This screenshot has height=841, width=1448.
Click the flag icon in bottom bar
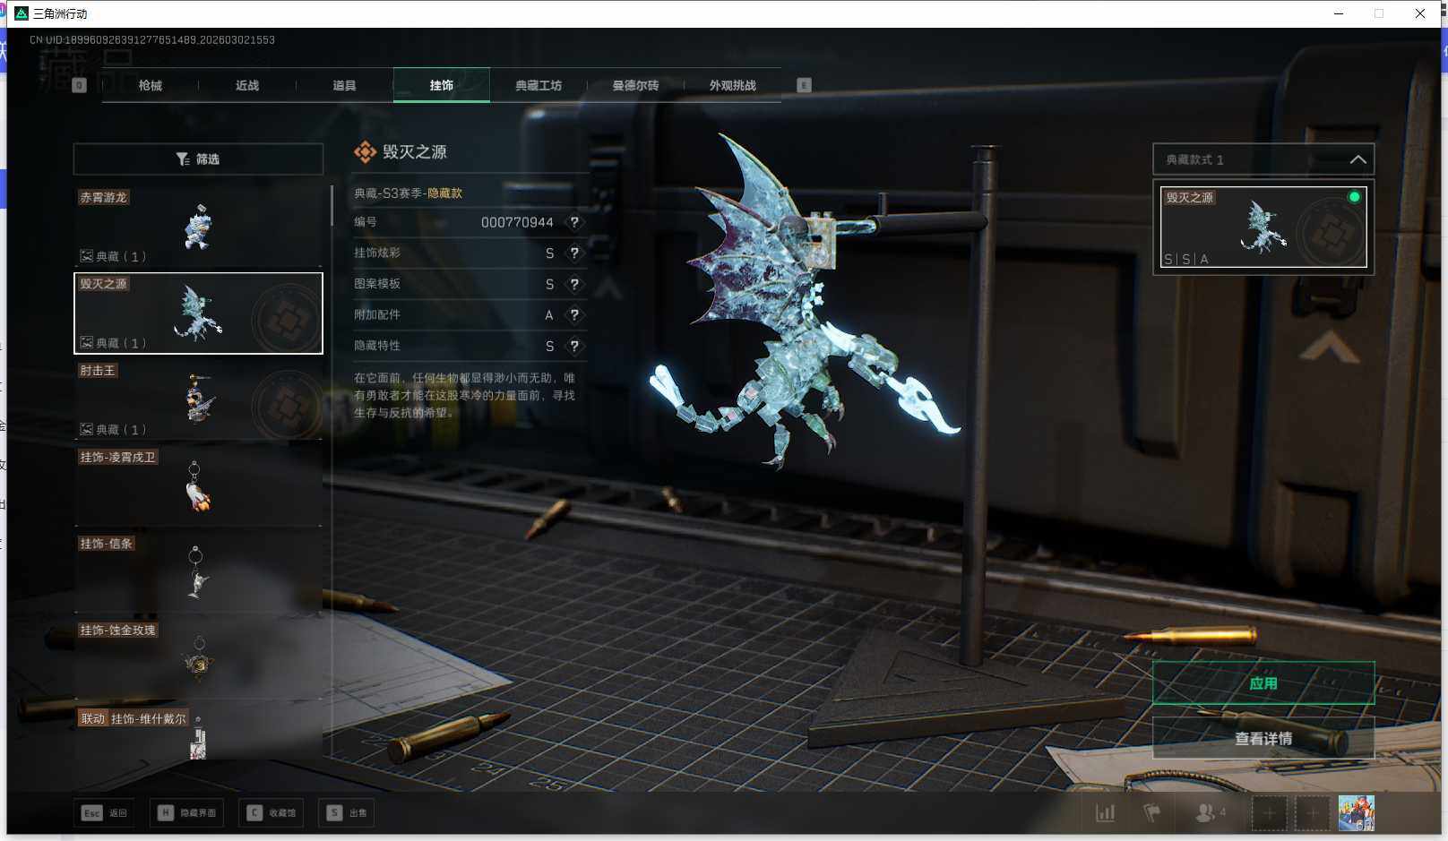coord(1152,813)
